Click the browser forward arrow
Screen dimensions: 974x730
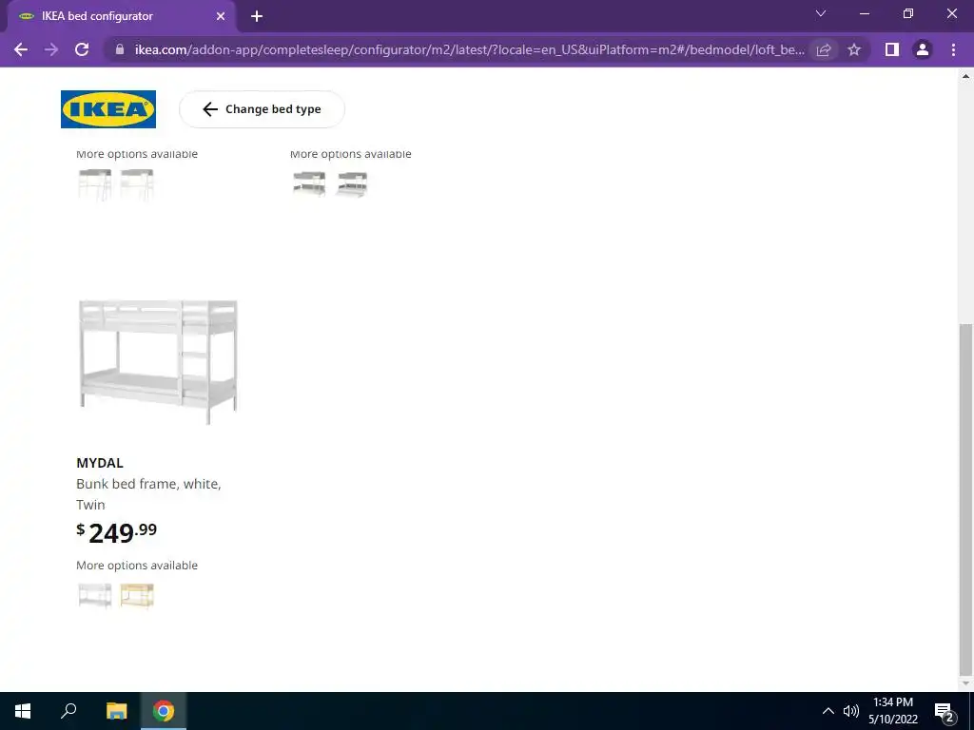[51, 49]
